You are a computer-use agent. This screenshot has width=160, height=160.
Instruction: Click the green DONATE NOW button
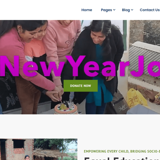pos(81,86)
